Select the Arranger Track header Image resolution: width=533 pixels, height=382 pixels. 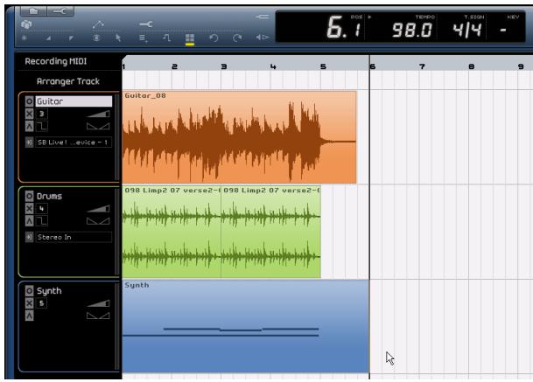coord(68,81)
